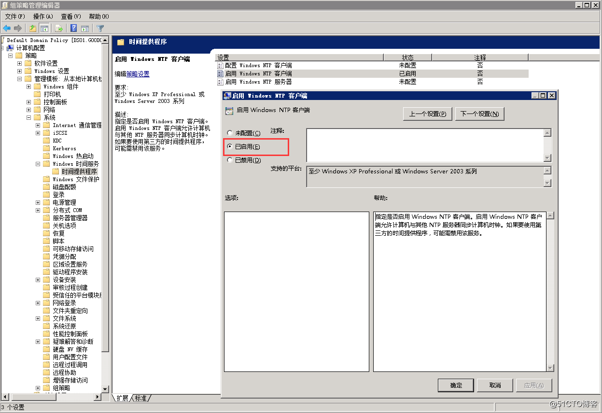Click the KDC folder icon
602x413 pixels.
pyautogui.click(x=46, y=141)
